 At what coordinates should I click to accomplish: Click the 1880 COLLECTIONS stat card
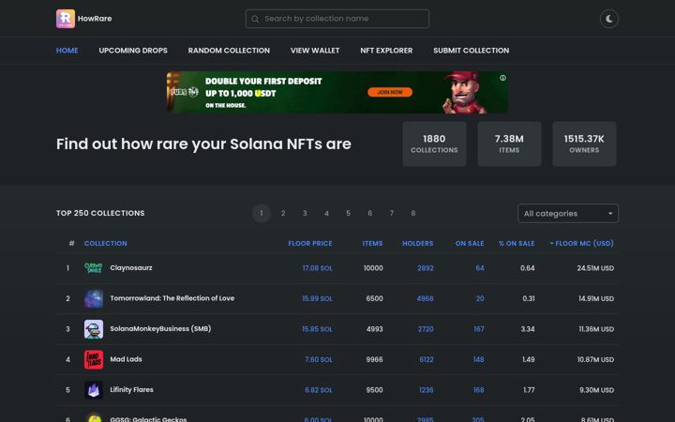[434, 143]
